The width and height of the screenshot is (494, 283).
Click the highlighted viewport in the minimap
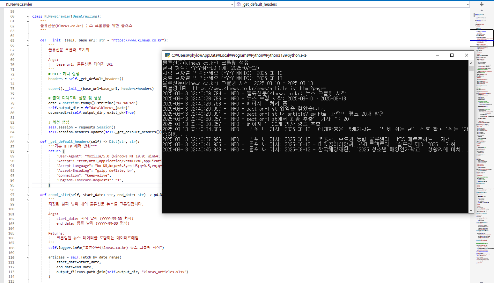(481, 38)
